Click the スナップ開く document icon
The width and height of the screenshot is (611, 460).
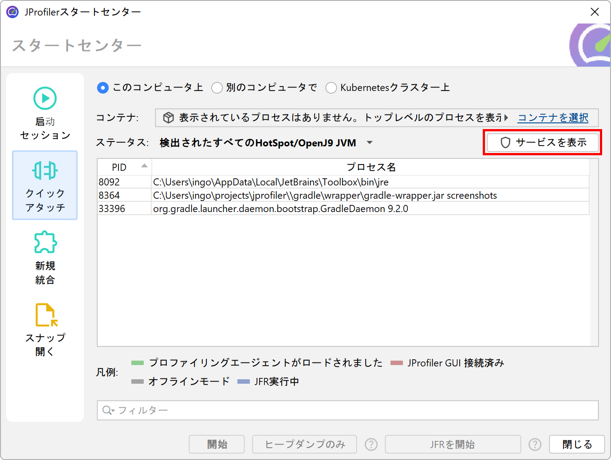coord(46,315)
